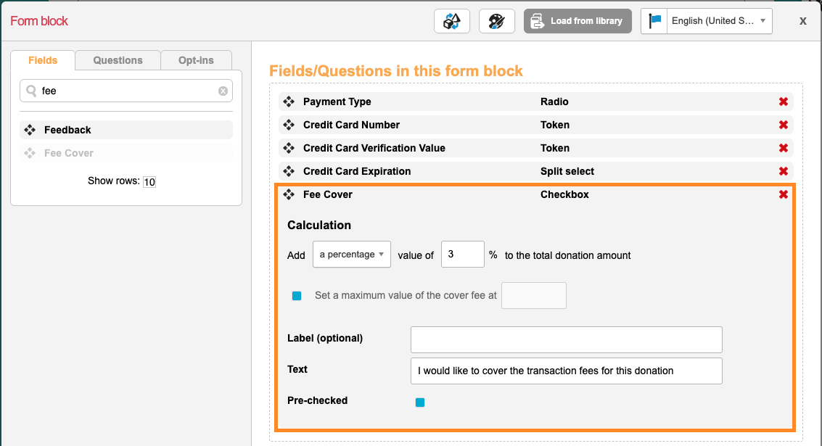Click the Label (optional) text field
Image resolution: width=822 pixels, height=446 pixels.
click(x=566, y=339)
